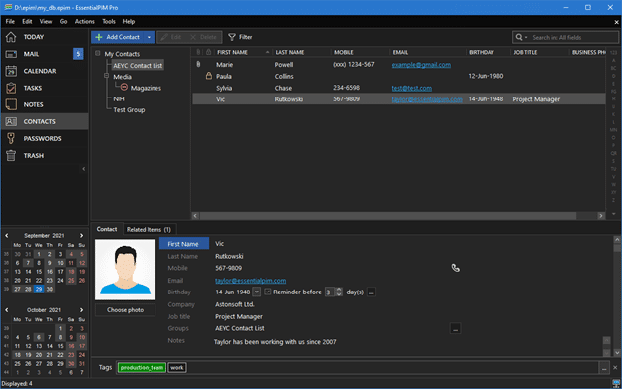
Task: Click the status bar sync icon
Action: (x=616, y=383)
